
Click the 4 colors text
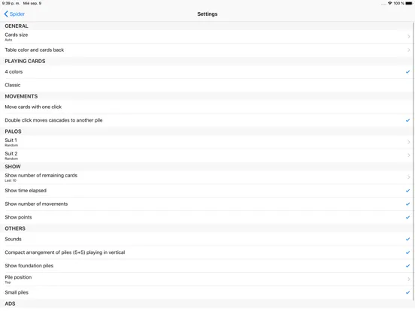(14, 71)
